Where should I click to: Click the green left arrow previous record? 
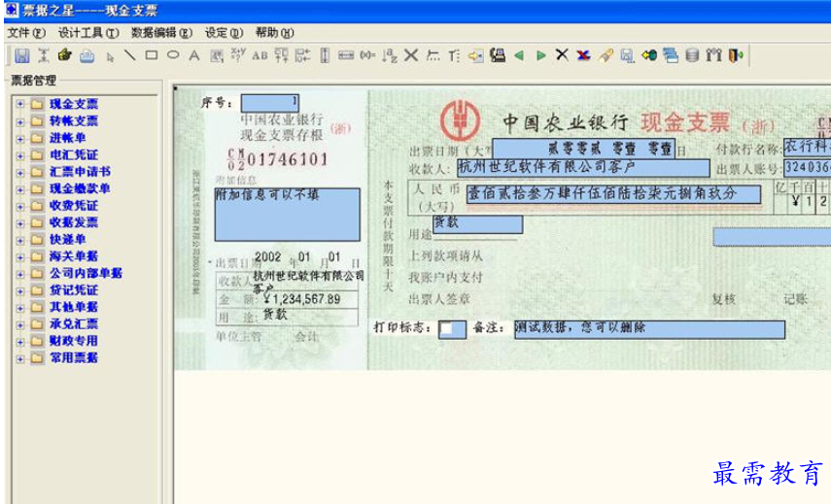click(519, 55)
